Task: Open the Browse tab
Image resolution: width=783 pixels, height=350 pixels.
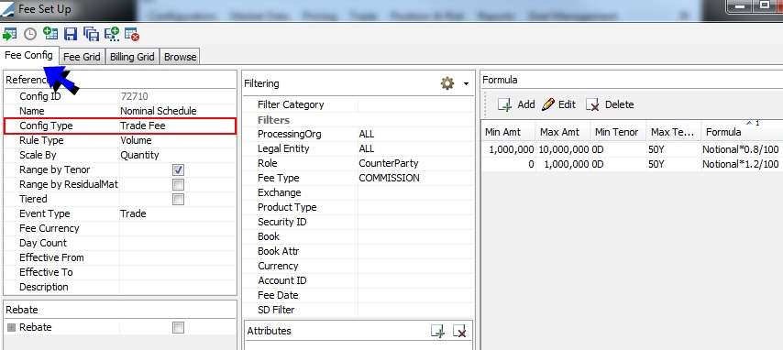Action: [x=181, y=57]
